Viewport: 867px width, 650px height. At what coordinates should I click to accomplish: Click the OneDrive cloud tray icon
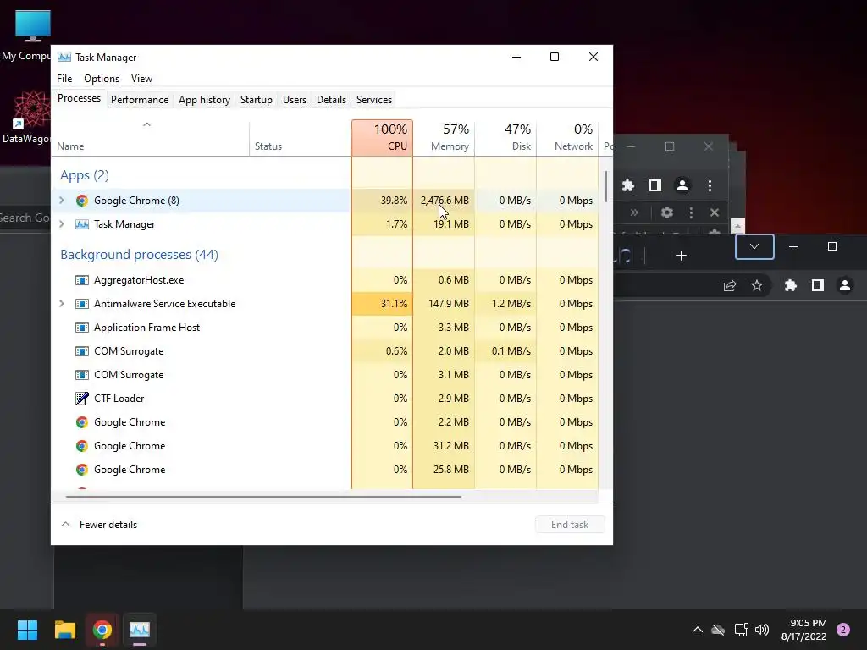point(718,630)
